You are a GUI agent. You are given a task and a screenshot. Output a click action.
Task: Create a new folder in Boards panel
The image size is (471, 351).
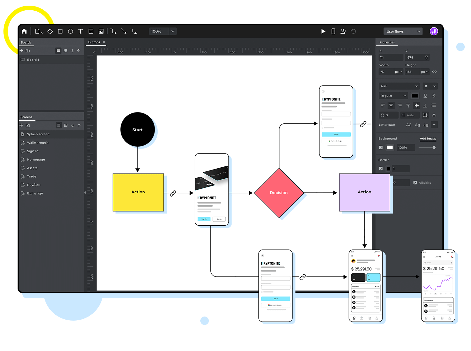(28, 50)
